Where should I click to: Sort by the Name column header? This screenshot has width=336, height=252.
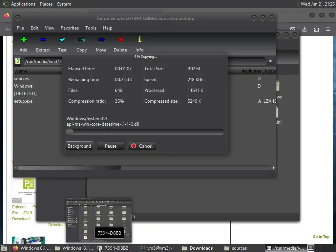coord(38,71)
